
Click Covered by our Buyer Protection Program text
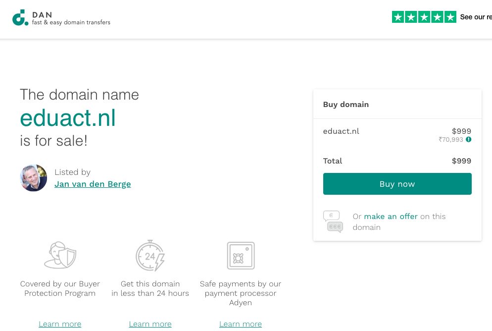click(x=60, y=288)
